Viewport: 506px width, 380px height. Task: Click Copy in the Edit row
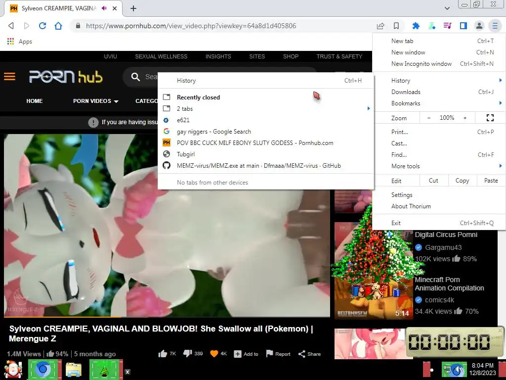pyautogui.click(x=462, y=181)
